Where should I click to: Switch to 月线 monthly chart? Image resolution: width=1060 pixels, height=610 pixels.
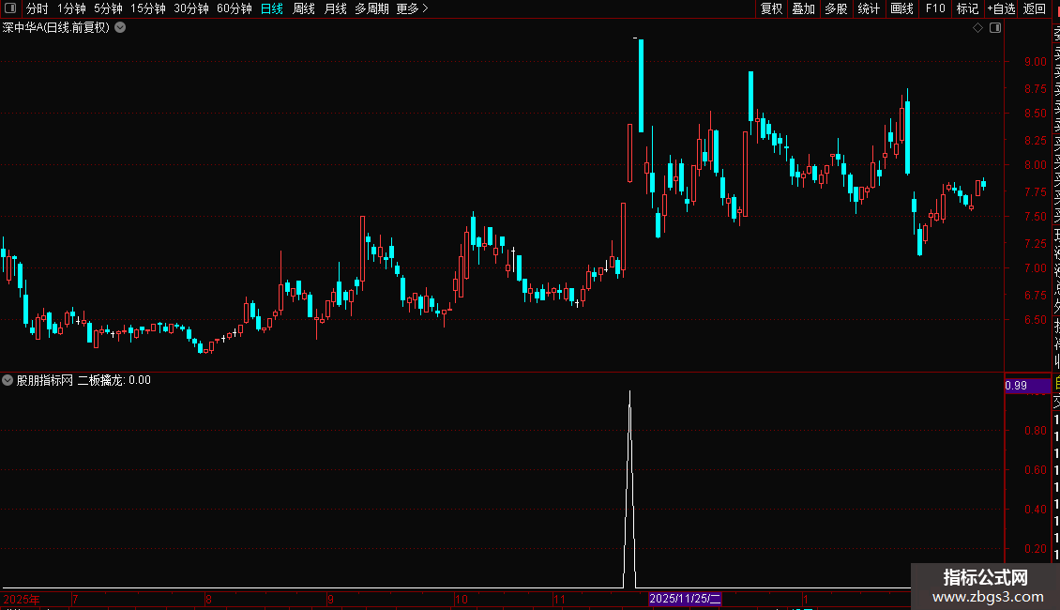coord(335,8)
